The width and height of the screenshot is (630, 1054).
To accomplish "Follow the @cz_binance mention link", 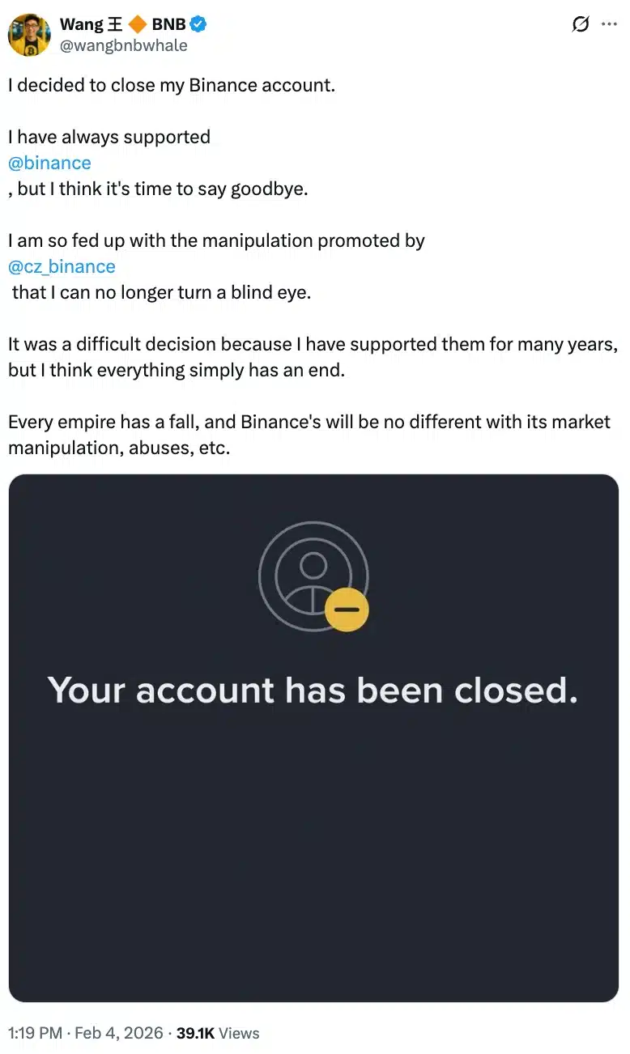I will 62,266.
